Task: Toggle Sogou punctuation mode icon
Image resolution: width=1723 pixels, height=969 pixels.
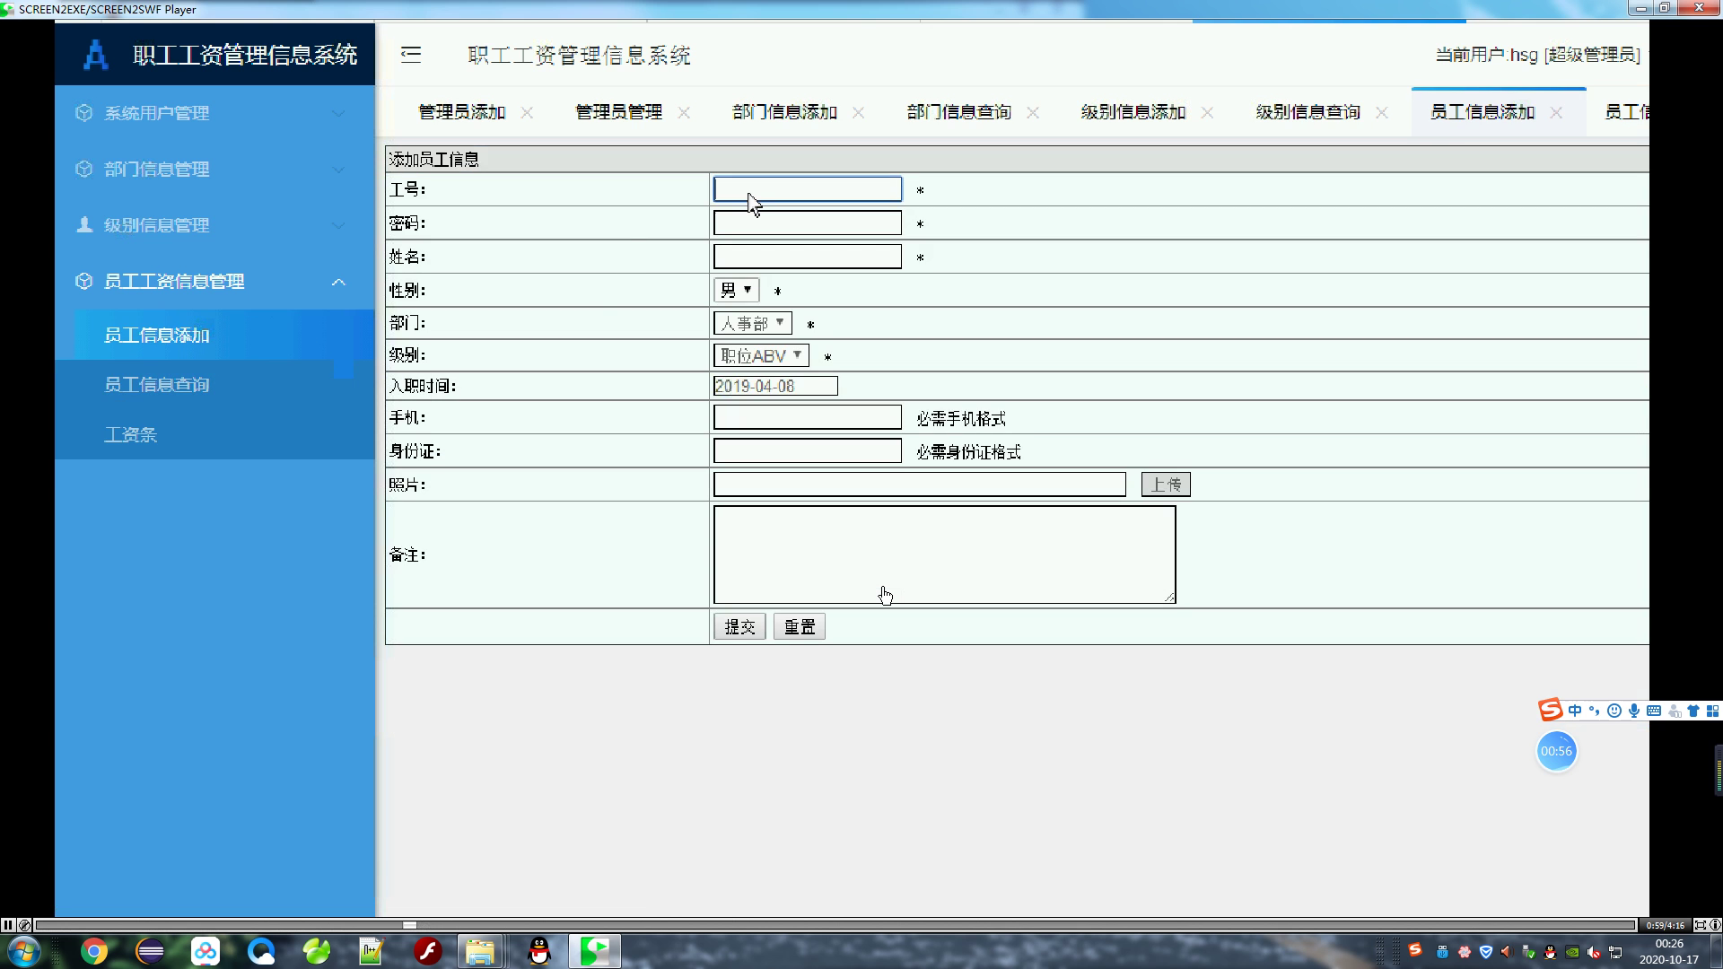Action: pyautogui.click(x=1595, y=711)
